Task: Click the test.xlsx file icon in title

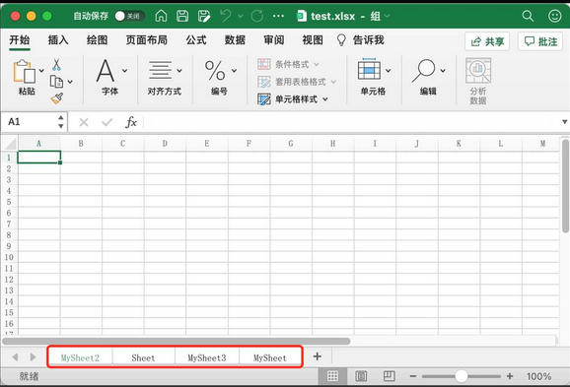Action: [302, 16]
